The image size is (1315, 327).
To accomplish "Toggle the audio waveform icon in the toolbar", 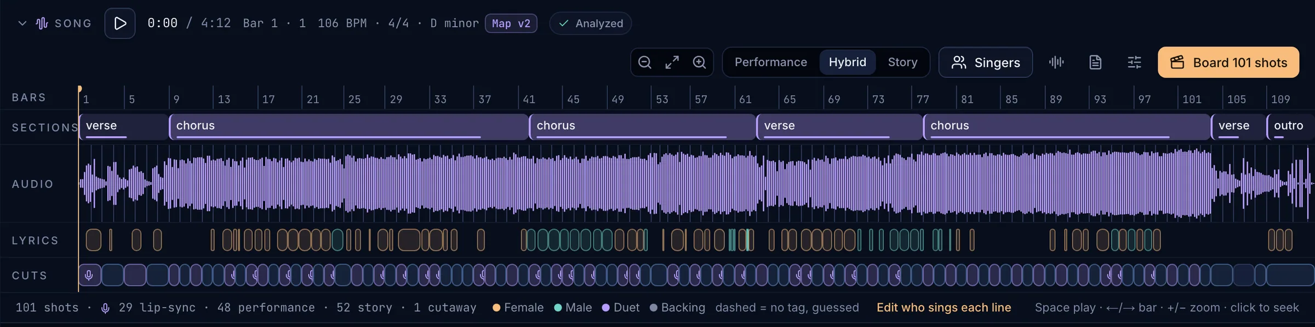I will [1056, 62].
